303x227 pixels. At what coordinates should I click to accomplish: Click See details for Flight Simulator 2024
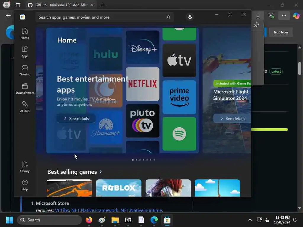coord(232,118)
